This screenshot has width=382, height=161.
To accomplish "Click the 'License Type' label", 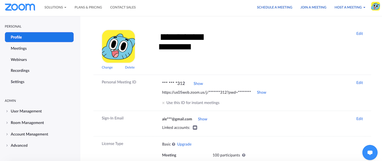I will coord(113,144).
